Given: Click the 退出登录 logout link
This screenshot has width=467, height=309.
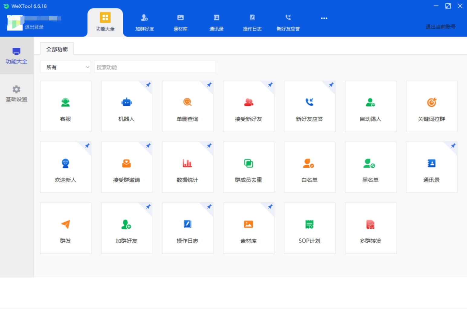Looking at the screenshot, I should click(34, 27).
